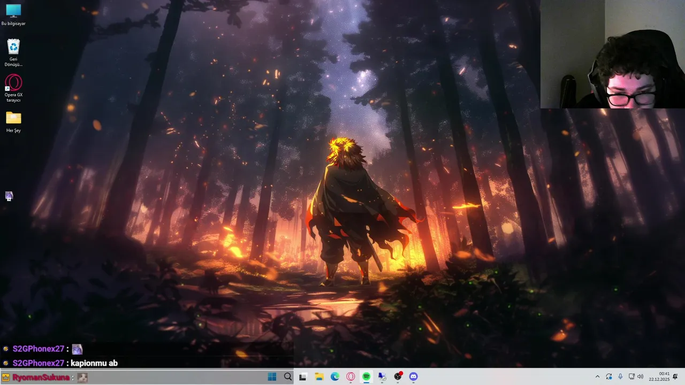The width and height of the screenshot is (685, 385).
Task: Click the emote image in S2GPhonex27's message
Action: pos(77,349)
